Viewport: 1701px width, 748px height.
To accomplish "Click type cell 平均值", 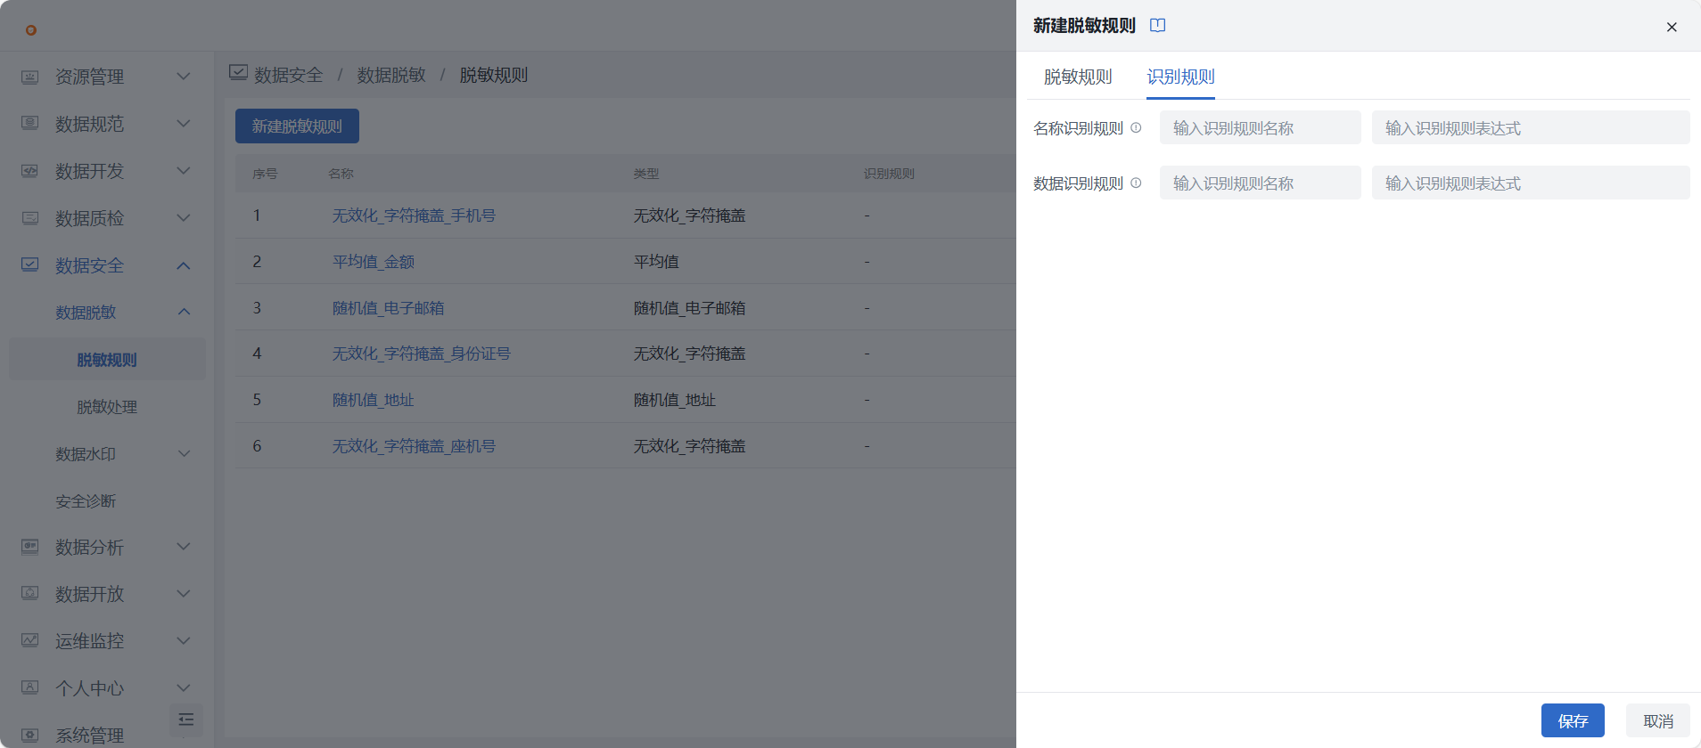I will tap(656, 262).
